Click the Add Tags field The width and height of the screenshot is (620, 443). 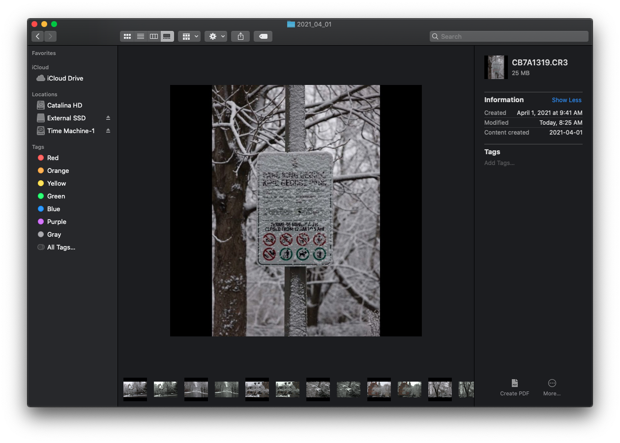tap(500, 163)
